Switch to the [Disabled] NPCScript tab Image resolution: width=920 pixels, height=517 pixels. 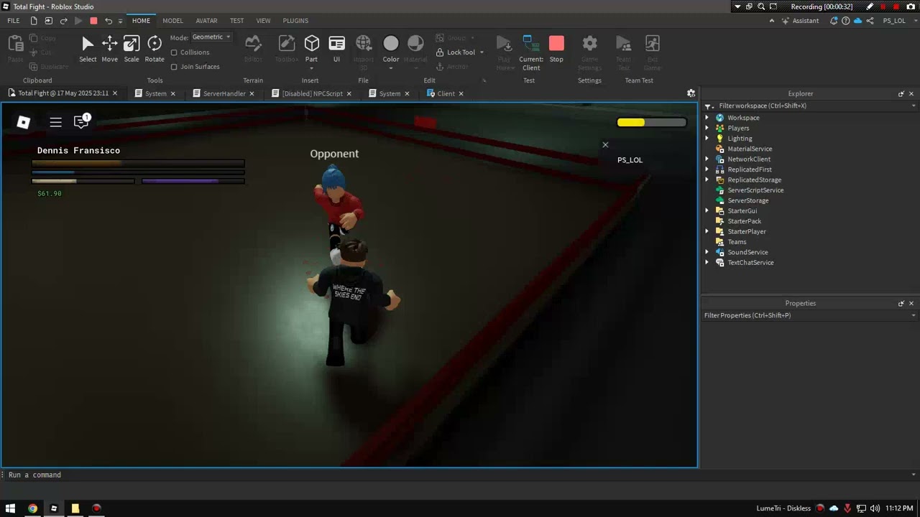pyautogui.click(x=312, y=93)
